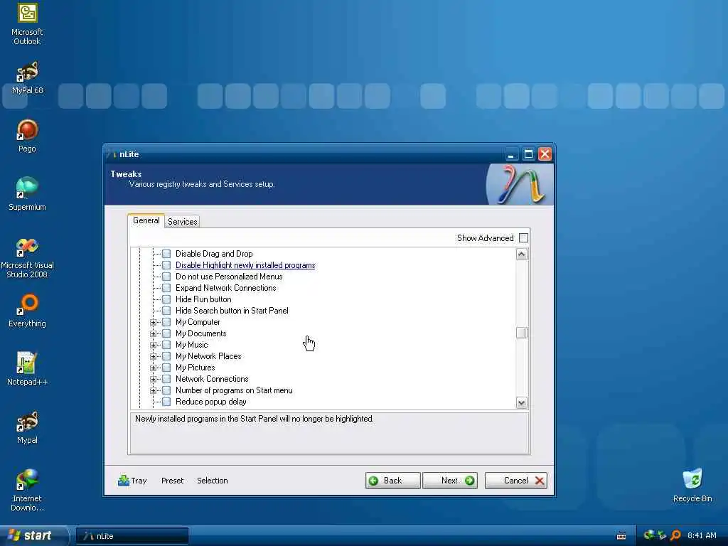
Task: Open Internet Download Manager shortcut
Action: tap(27, 491)
